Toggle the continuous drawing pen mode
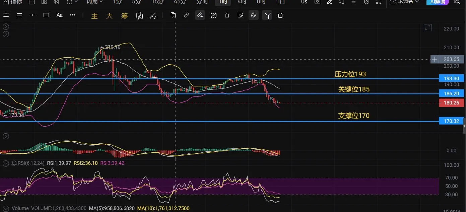This screenshot has height=212, width=466. (x=200, y=15)
